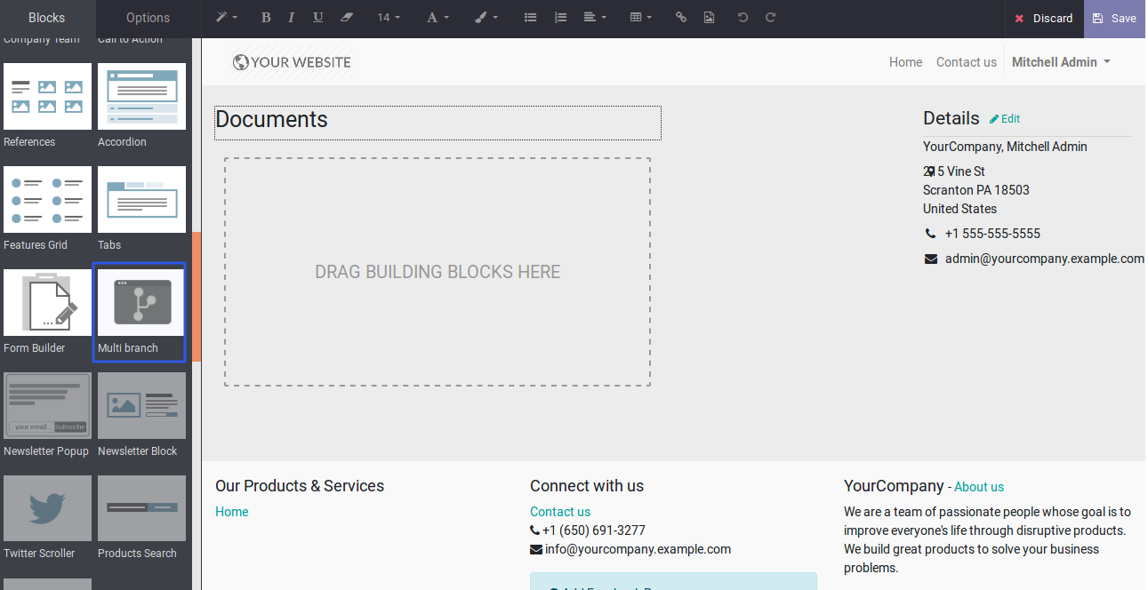Open the magic wand style dropdown
Viewport: 1148px width, 590px height.
click(x=226, y=18)
